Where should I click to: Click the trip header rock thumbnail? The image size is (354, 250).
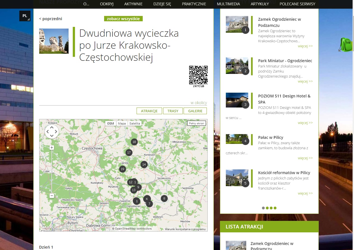(x=54, y=41)
